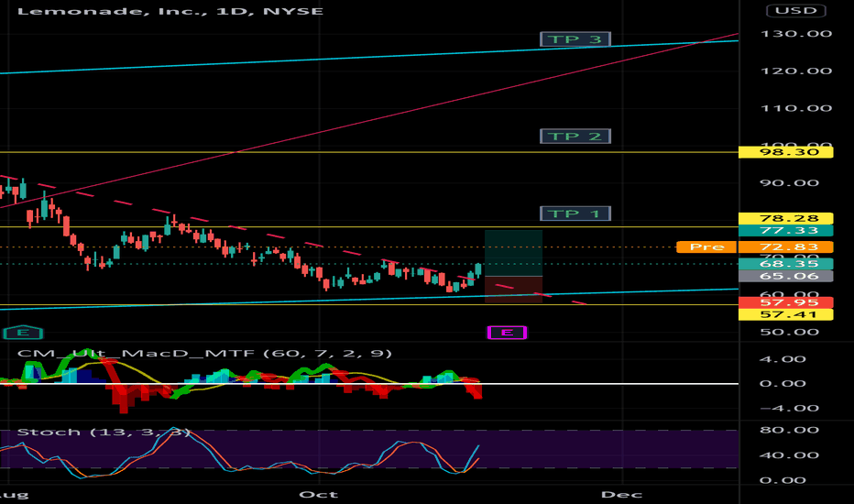Click the 77.33 teal price label

785,231
